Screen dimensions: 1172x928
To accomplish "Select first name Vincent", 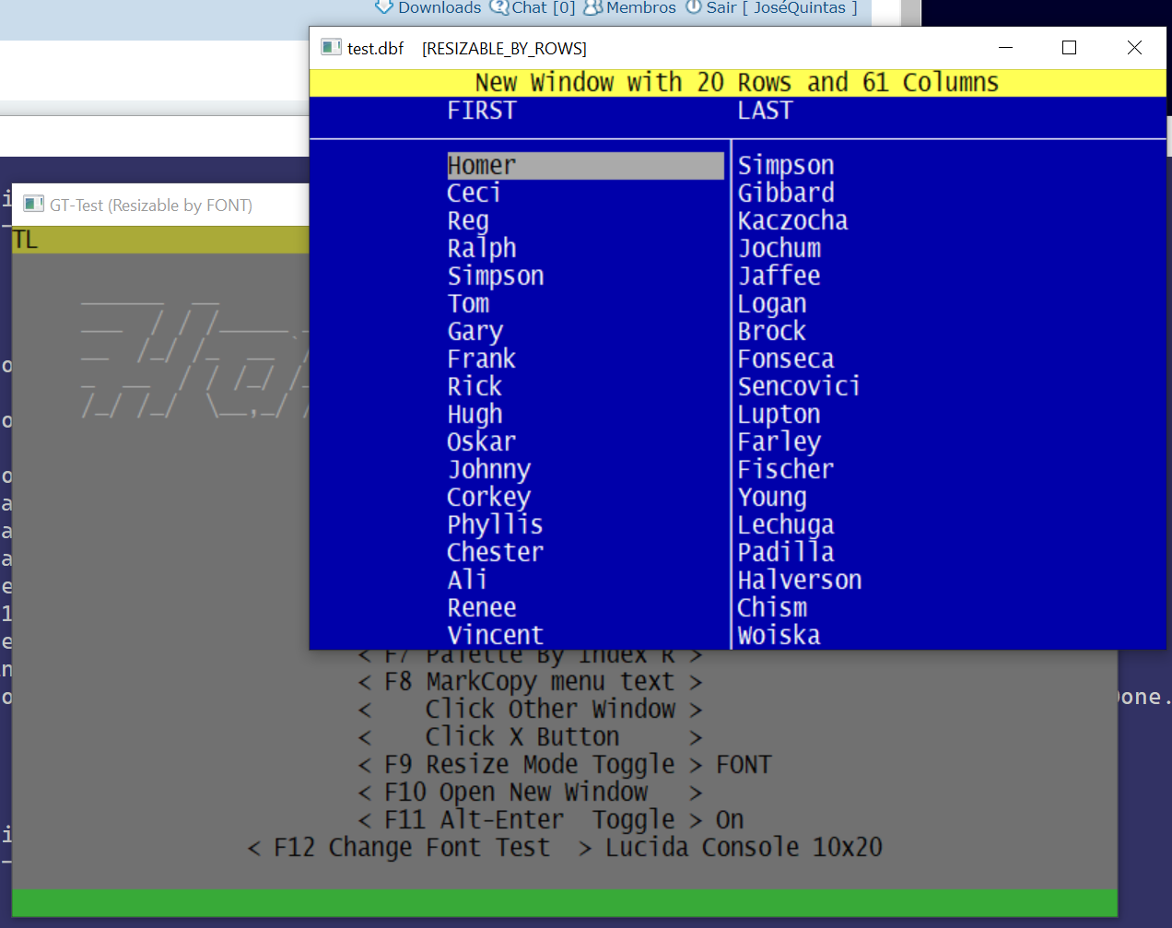I will point(496,636).
